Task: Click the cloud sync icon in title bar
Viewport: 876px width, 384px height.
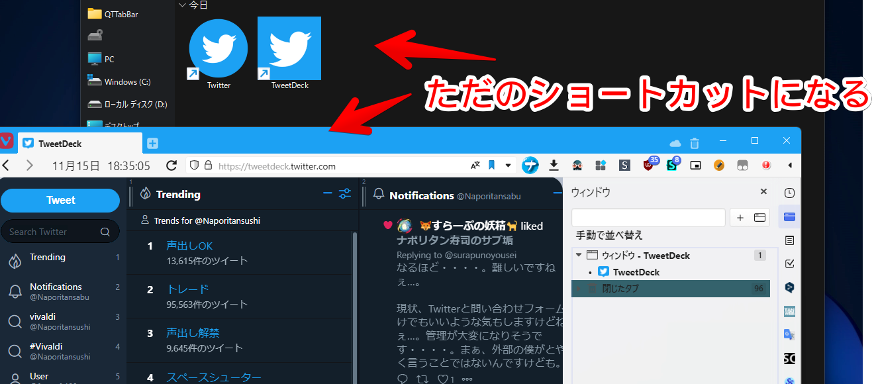Action: coord(675,143)
